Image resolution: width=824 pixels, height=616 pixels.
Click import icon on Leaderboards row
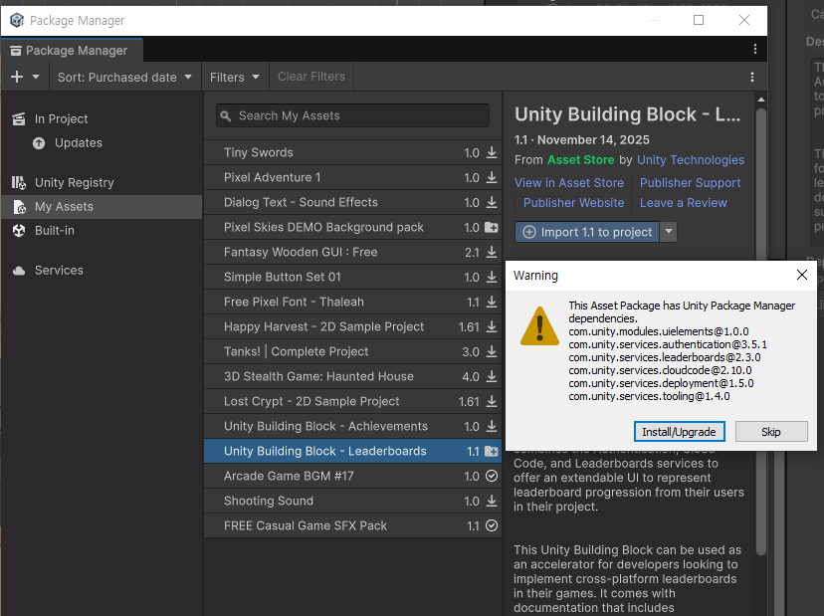(x=492, y=451)
